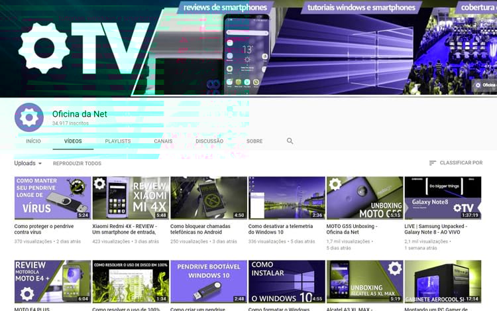497x311 pixels.
Task: Open Xiaomi Redmi 4X - REVIEW title
Action: pyautogui.click(x=125, y=229)
